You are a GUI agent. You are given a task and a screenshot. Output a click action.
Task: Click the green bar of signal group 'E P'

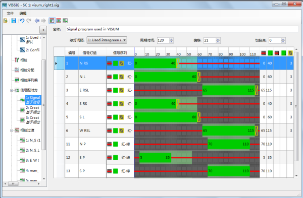155,158
